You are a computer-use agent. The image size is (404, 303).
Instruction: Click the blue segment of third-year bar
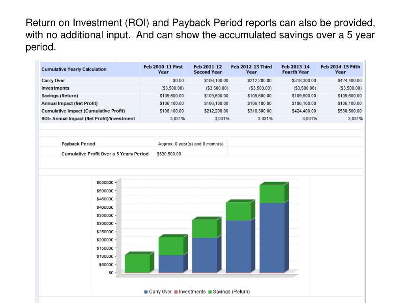(205, 255)
